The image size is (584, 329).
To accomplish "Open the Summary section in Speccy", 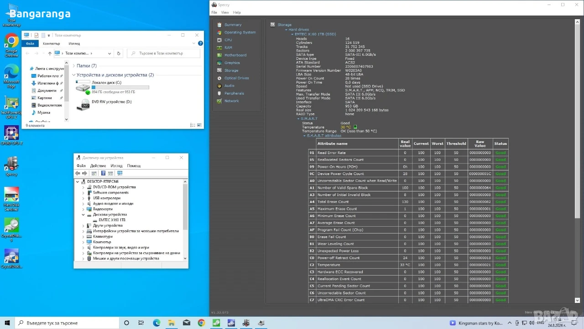I will click(x=233, y=25).
